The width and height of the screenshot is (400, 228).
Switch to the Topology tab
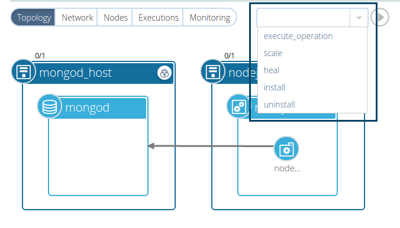click(33, 18)
